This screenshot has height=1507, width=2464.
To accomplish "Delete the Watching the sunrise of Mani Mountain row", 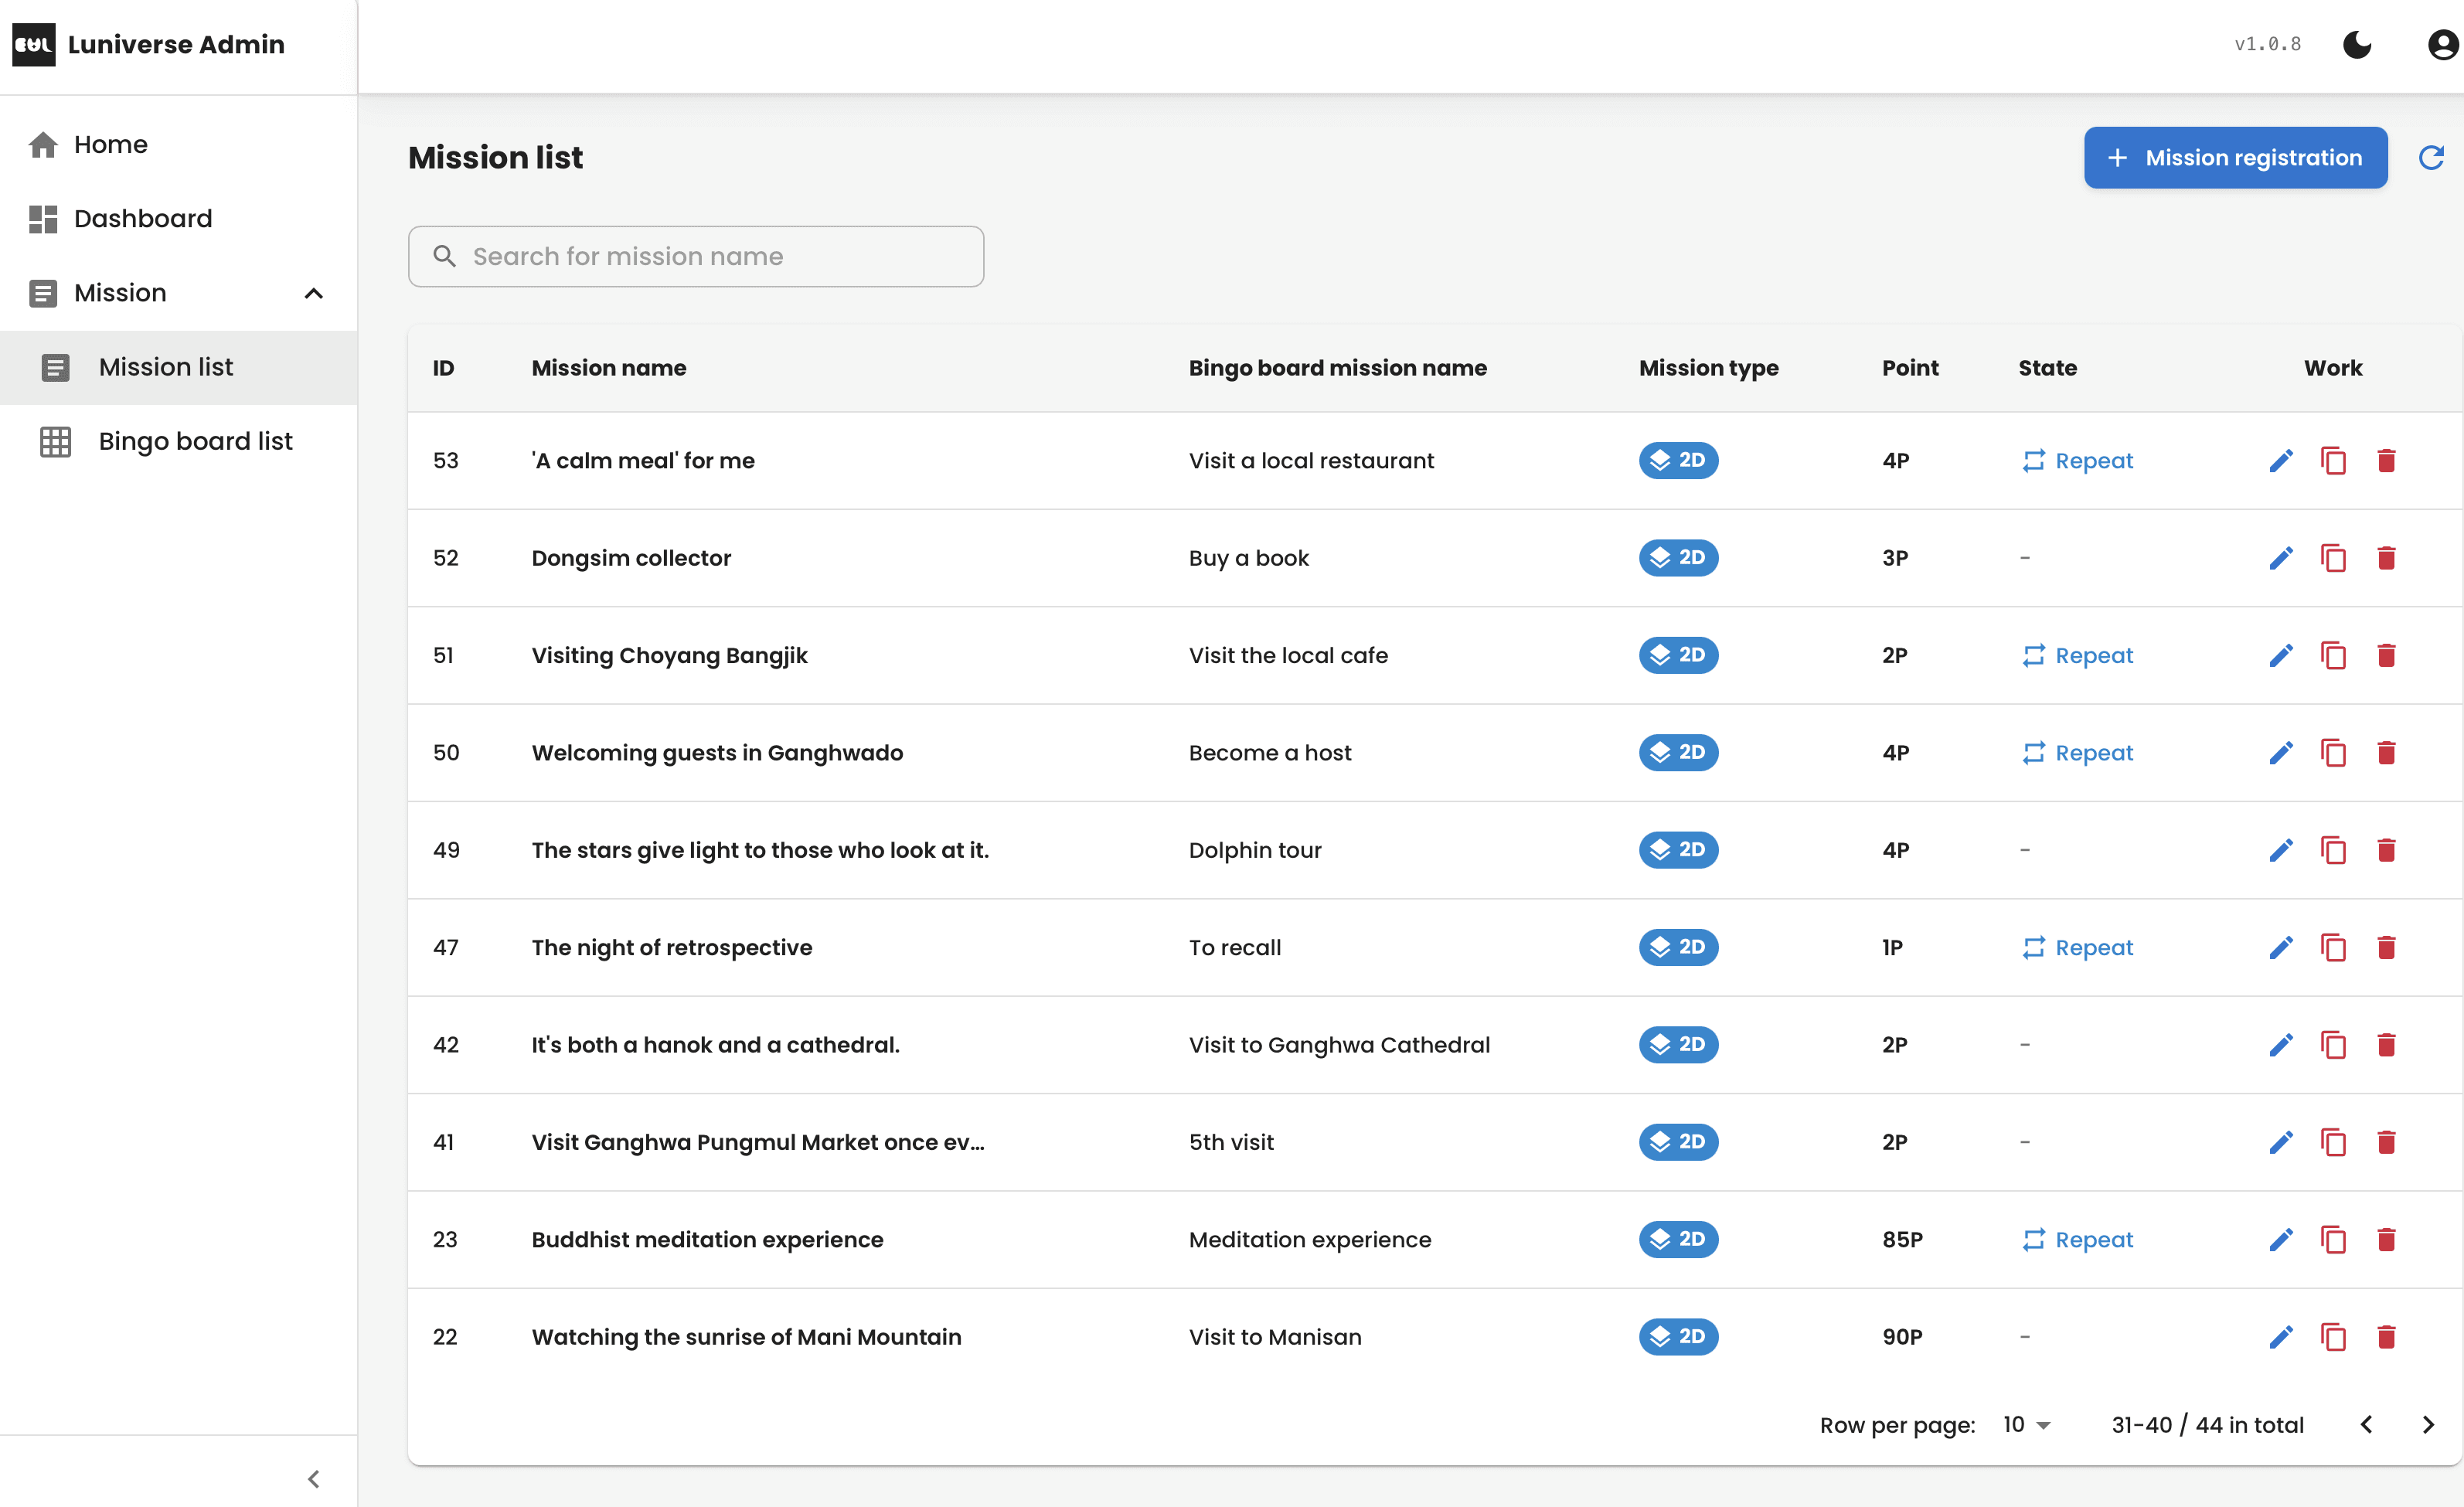I will tap(2386, 1337).
